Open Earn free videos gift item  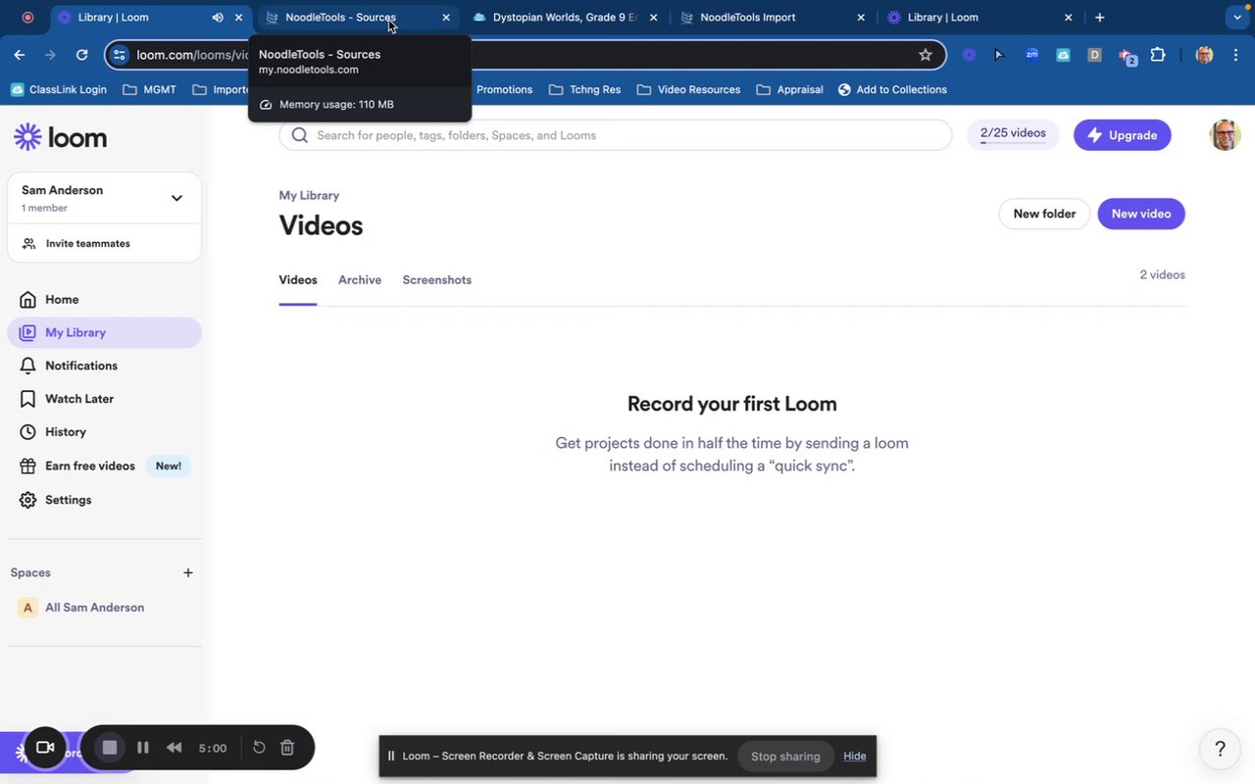(104, 465)
